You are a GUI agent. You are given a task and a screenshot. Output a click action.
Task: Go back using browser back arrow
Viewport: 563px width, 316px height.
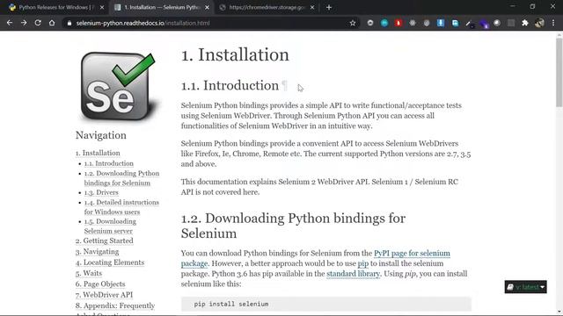pyautogui.click(x=10, y=23)
